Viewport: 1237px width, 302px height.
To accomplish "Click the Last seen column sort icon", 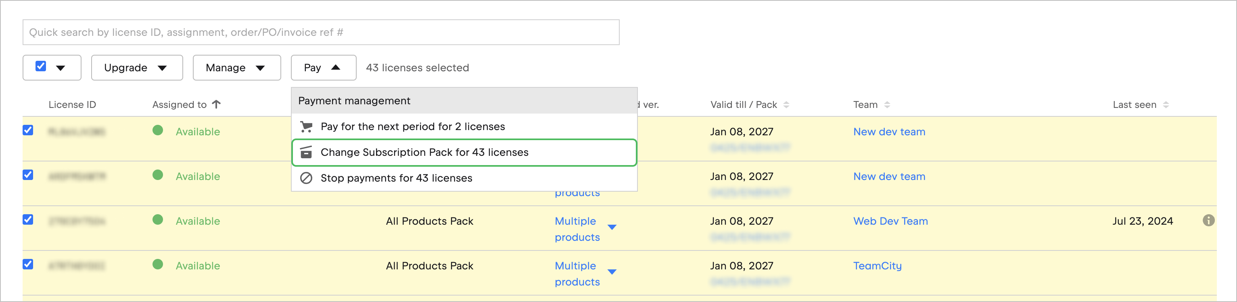I will coord(1166,105).
